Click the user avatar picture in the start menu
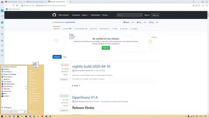 (36, 65)
